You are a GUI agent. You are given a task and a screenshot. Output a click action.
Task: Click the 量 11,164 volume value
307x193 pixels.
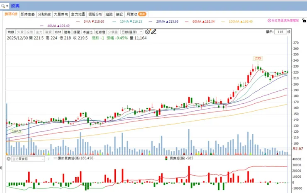click(138, 38)
